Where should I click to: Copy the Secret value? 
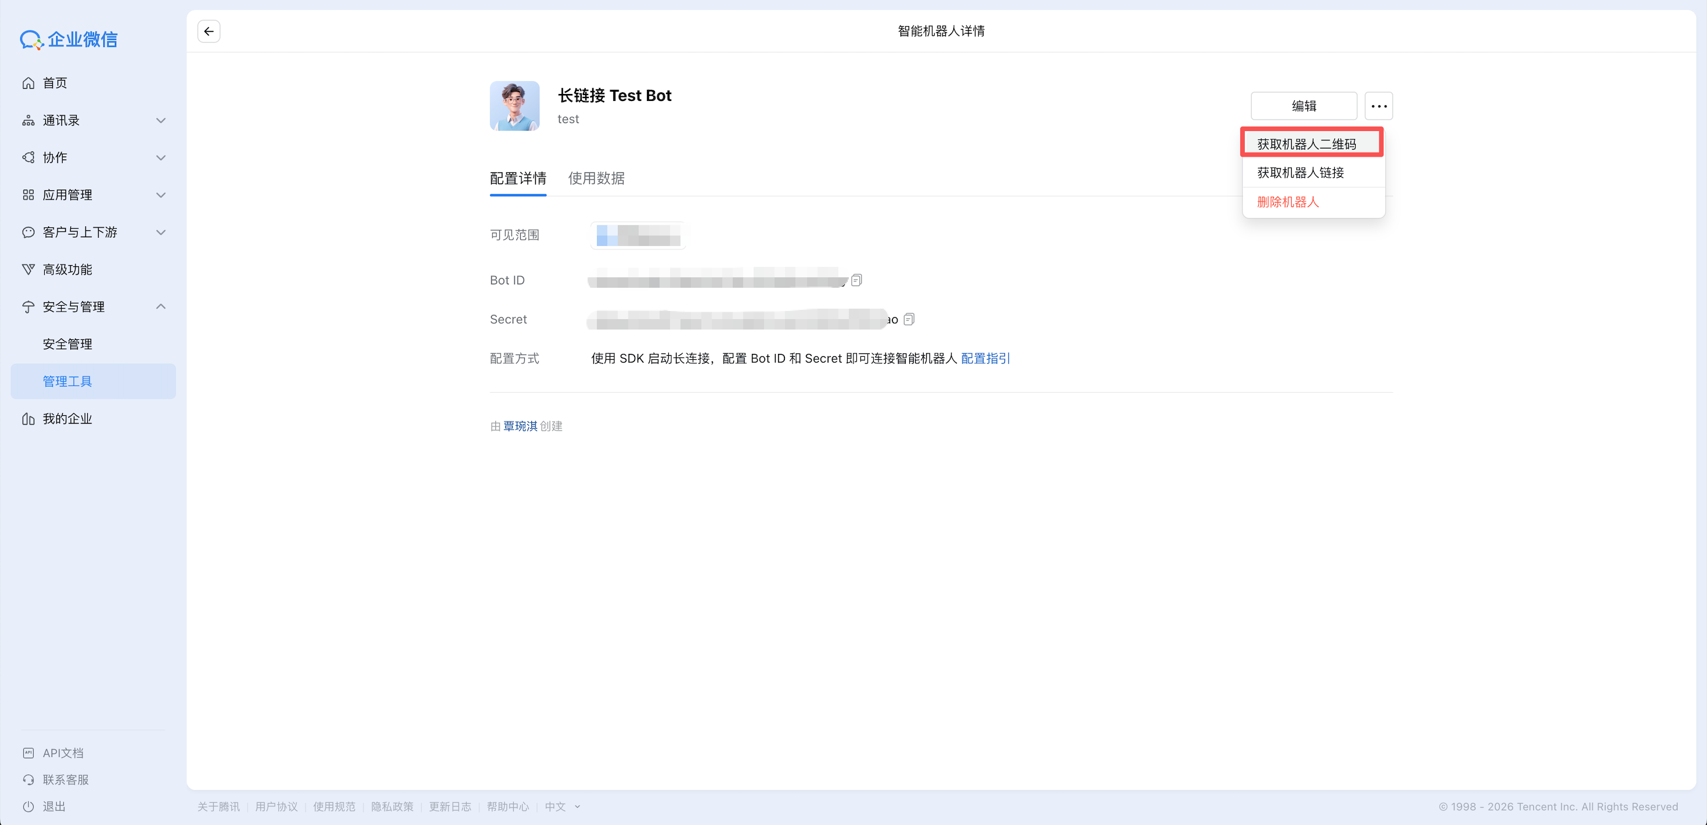tap(909, 319)
